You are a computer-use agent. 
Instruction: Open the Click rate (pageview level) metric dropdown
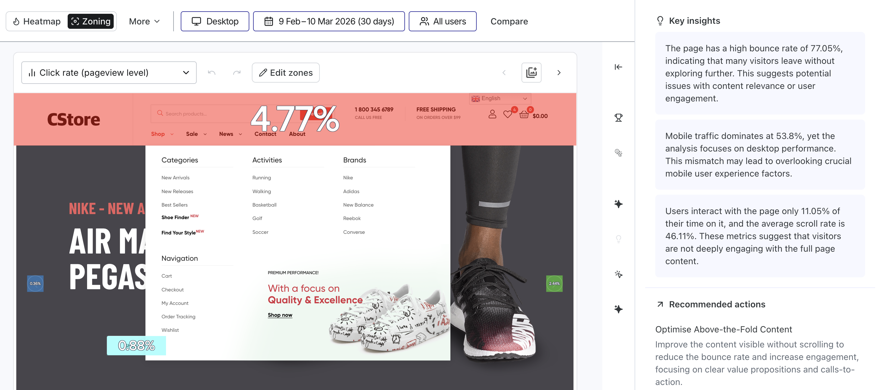tap(109, 73)
